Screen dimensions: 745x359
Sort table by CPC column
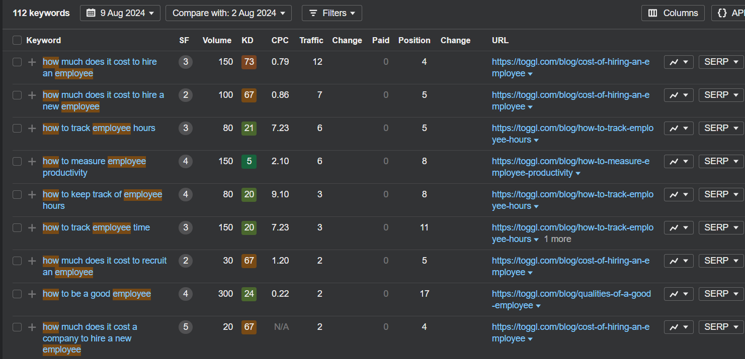pyautogui.click(x=280, y=40)
